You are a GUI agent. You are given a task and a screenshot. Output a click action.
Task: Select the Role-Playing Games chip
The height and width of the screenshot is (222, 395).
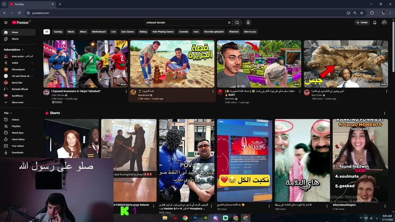coord(163,32)
